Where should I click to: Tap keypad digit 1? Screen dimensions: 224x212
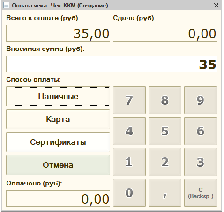(129, 162)
